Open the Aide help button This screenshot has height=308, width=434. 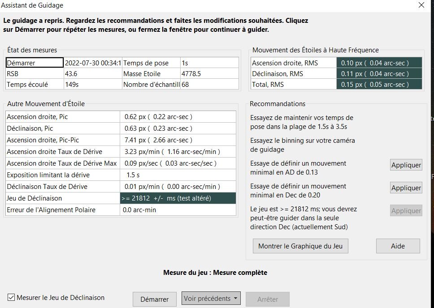coord(398,246)
